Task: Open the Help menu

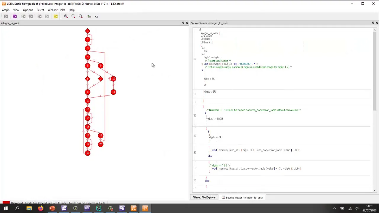Action: coord(72,10)
